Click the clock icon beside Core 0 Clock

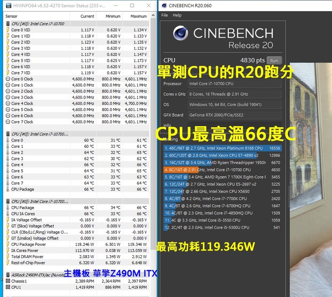8,79
